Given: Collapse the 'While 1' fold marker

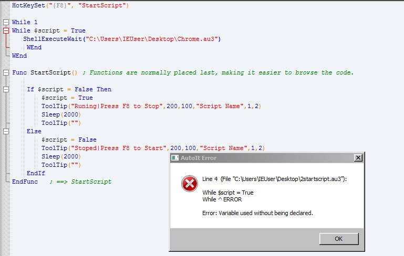Looking at the screenshot, I should (x=6, y=22).
